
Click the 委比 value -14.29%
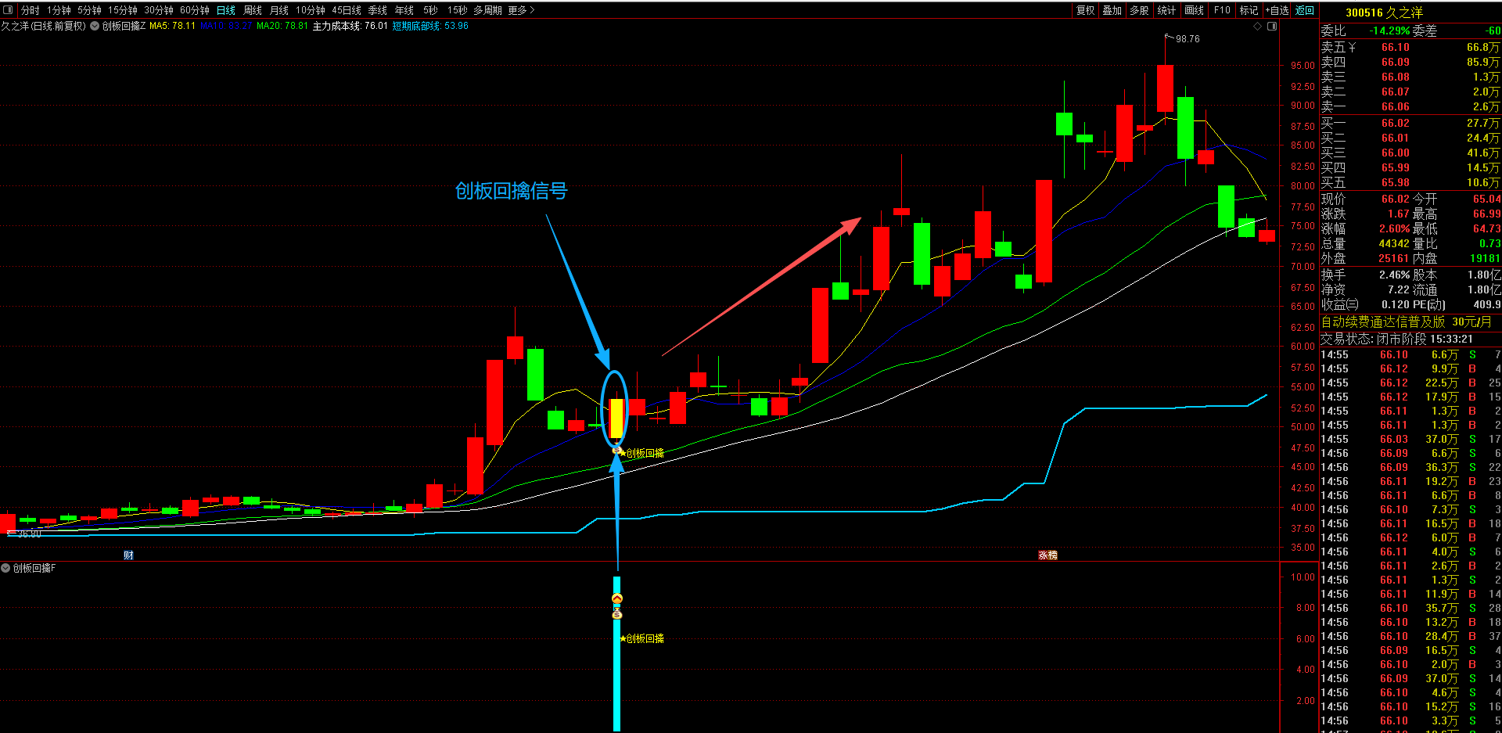[1389, 31]
